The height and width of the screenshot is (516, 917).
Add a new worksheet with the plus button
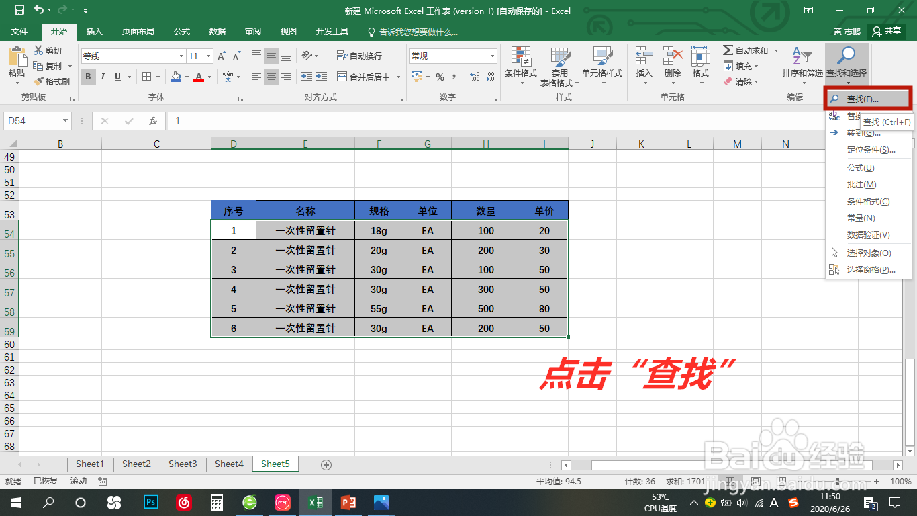[326, 464]
